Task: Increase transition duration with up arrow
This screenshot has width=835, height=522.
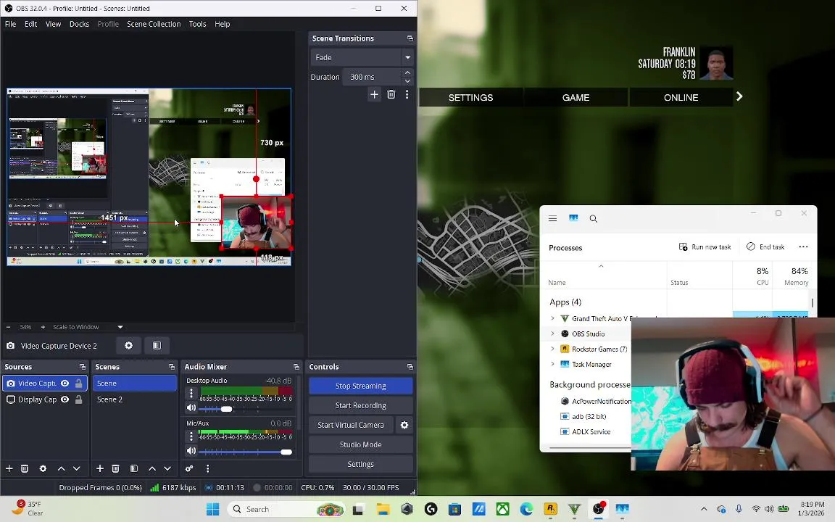Action: [407, 73]
